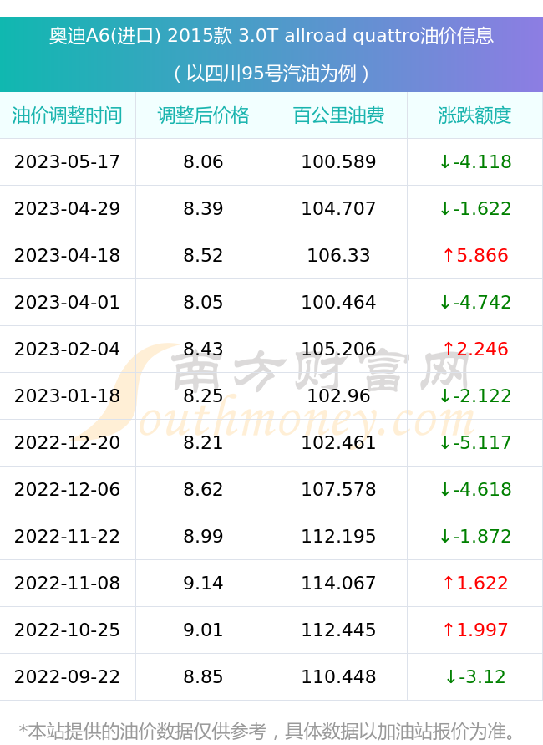Click the 8.52 price cell
543x745 pixels.
tap(203, 256)
